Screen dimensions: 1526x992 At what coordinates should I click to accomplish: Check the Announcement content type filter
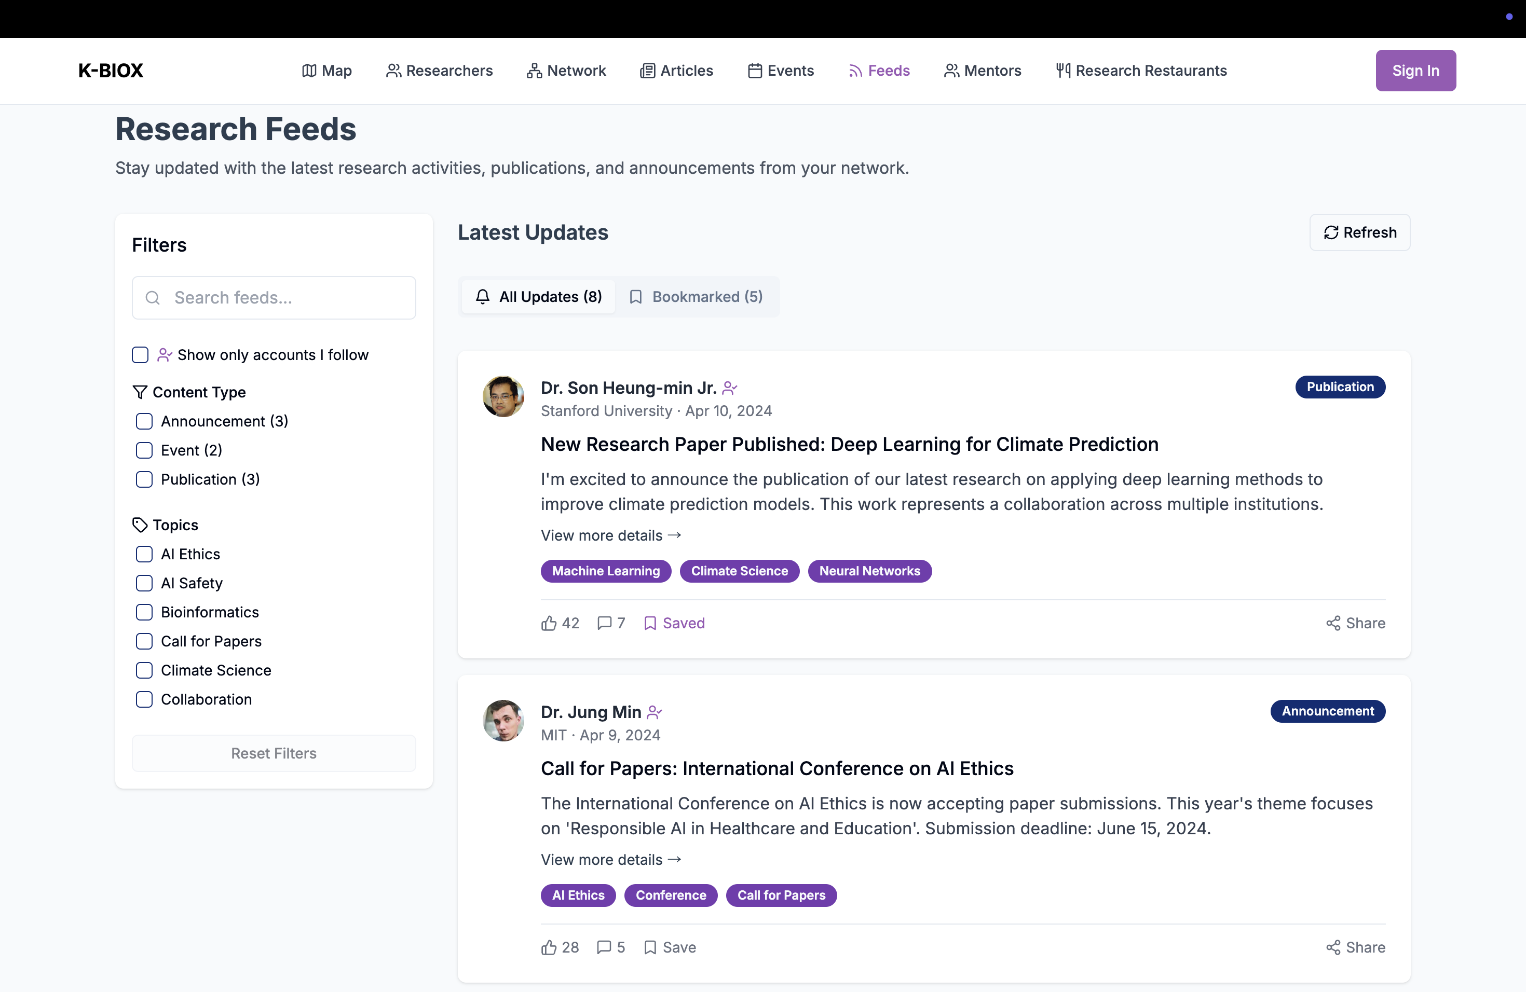[x=144, y=421]
